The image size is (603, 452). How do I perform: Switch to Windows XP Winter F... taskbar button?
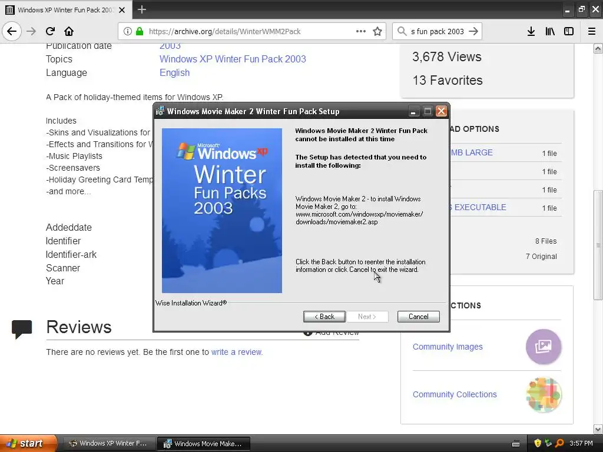pos(109,443)
